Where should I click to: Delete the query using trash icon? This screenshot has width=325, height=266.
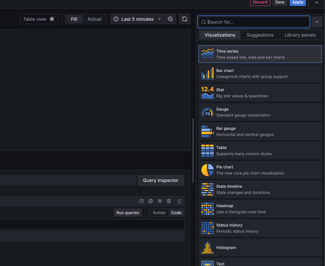pyautogui.click(x=169, y=201)
